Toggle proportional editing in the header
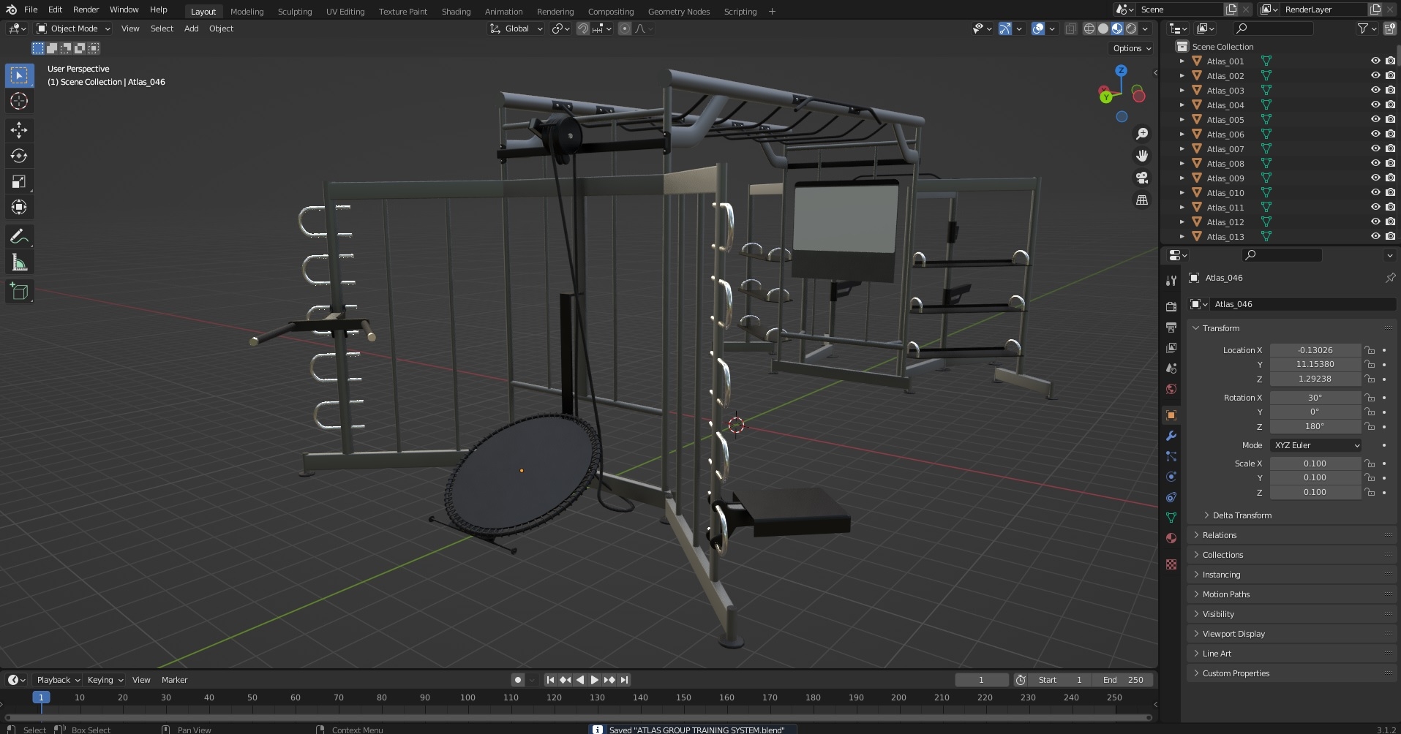The width and height of the screenshot is (1401, 734). click(624, 29)
